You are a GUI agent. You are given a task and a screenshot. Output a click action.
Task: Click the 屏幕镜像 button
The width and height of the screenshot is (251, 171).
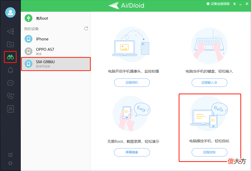[x=132, y=152]
